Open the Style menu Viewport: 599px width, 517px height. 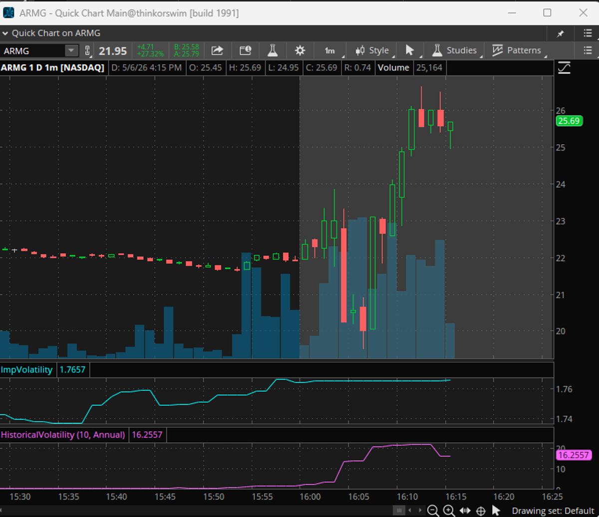(373, 50)
